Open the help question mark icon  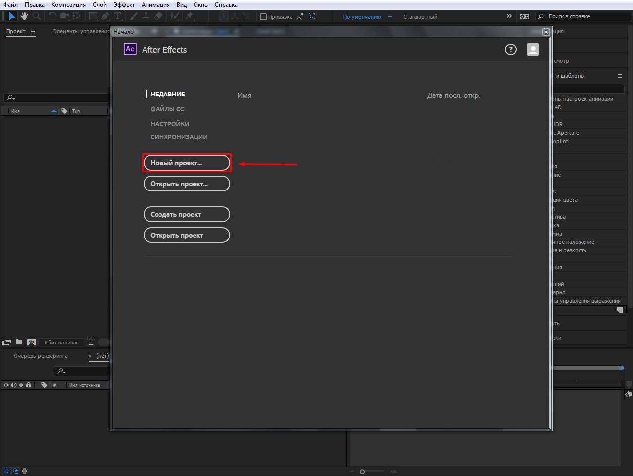(510, 49)
